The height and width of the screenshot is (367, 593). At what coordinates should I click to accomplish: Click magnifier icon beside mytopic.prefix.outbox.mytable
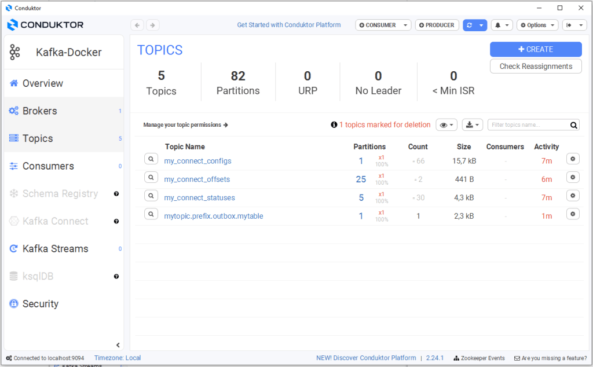point(151,215)
